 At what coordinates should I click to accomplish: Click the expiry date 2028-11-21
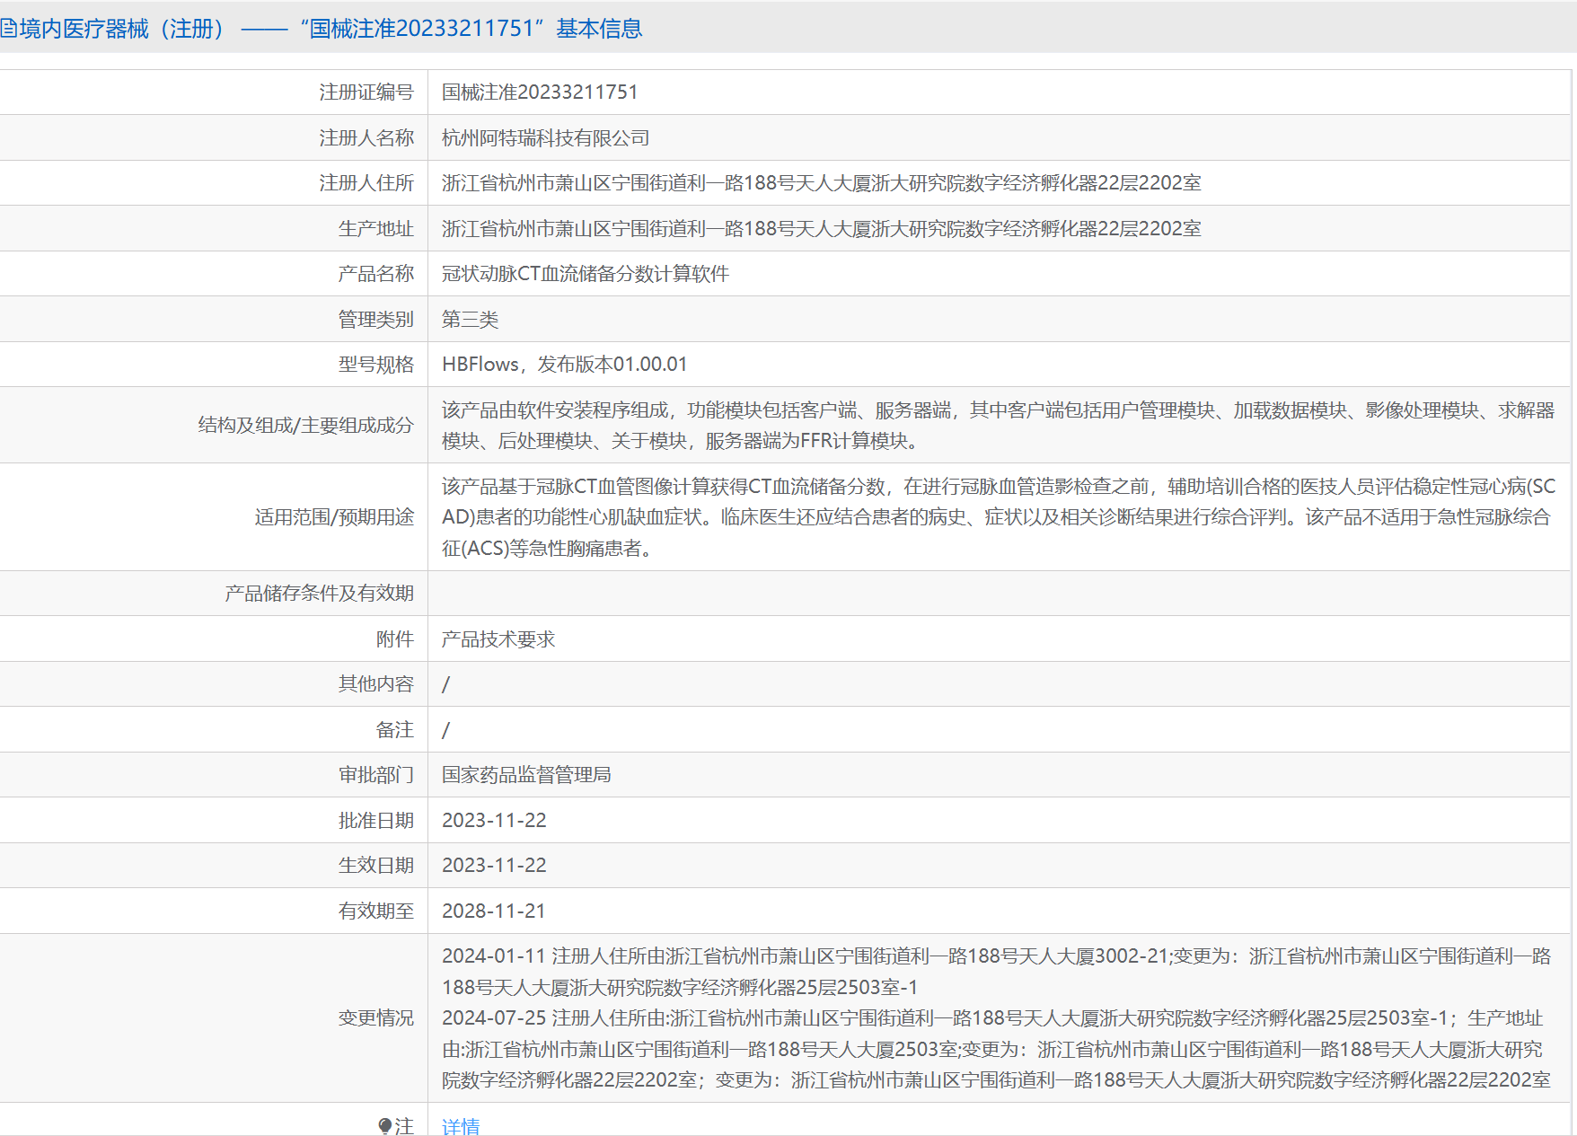coord(493,911)
